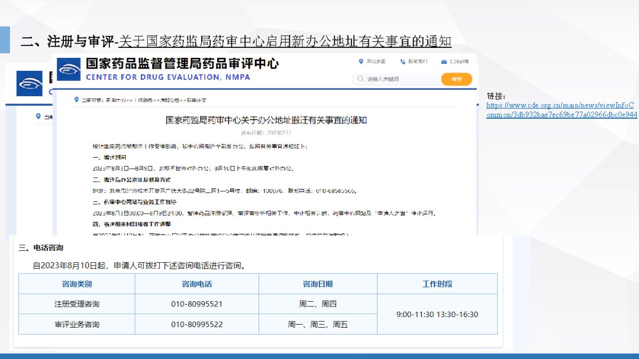This screenshot has width=639, height=359.
Task: Open the cde.org.cn hyperlink on the right
Action: [561, 110]
